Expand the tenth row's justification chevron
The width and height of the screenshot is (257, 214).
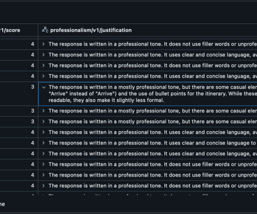click(43, 153)
